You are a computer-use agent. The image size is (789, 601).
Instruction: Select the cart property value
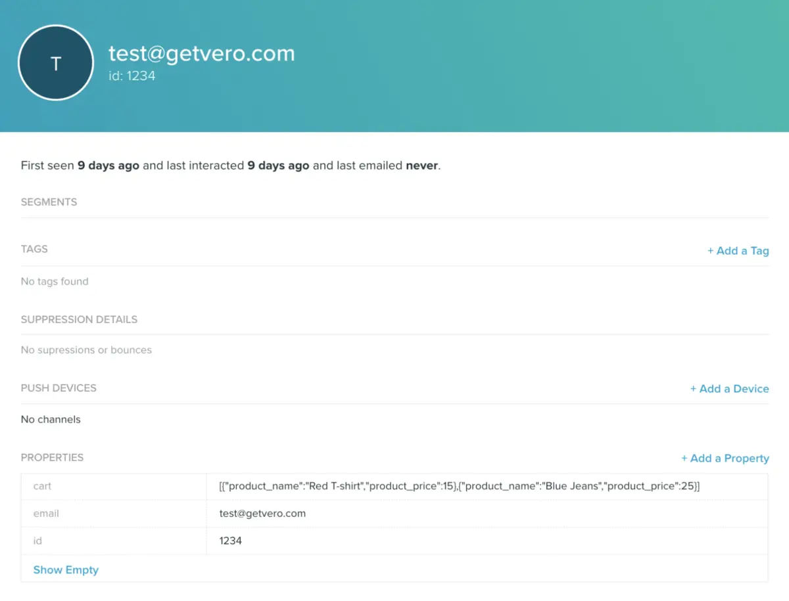[458, 485]
